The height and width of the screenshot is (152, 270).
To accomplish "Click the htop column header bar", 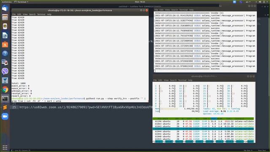I will [203, 119].
